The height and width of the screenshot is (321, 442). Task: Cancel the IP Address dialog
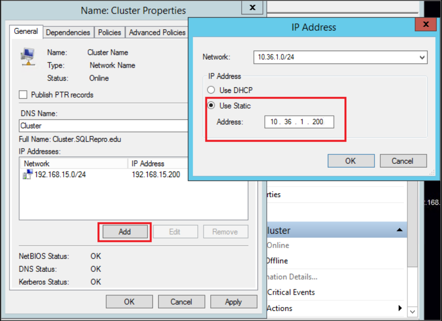coord(403,161)
